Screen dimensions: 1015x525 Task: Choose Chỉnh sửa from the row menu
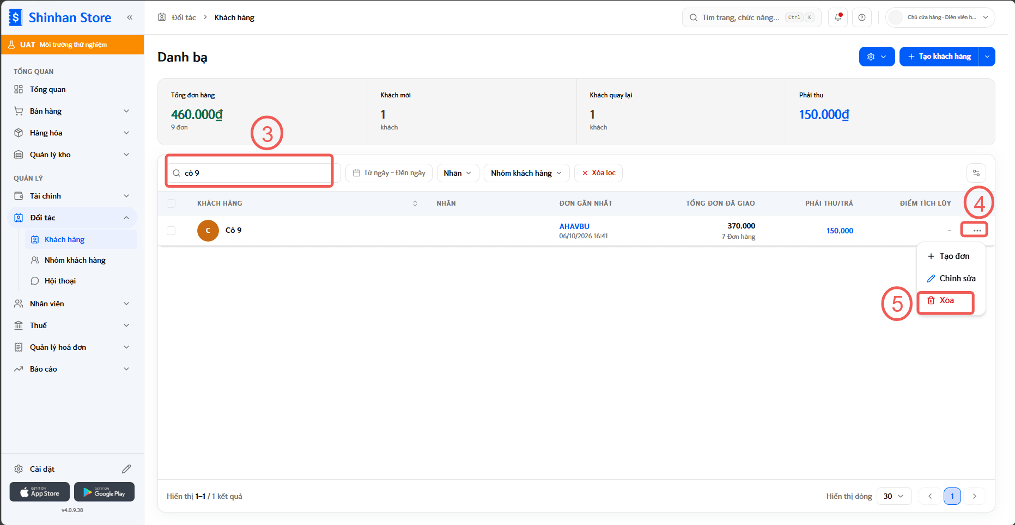(x=951, y=279)
